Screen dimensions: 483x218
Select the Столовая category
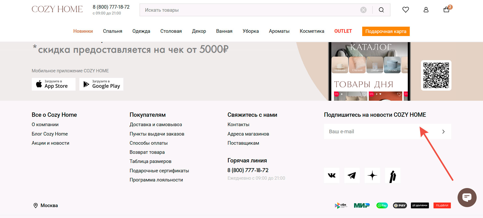click(171, 31)
